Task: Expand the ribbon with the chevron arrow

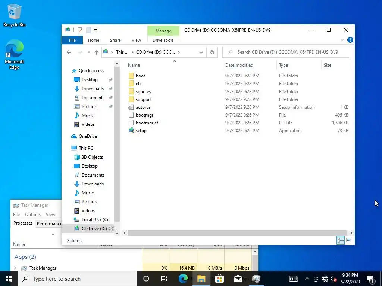Action: (x=342, y=40)
